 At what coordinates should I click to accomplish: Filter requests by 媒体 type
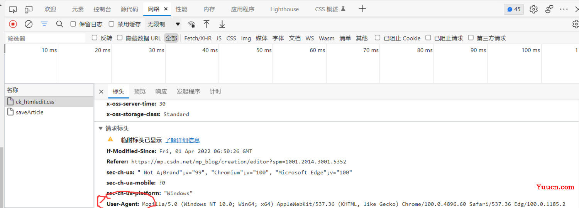(262, 38)
